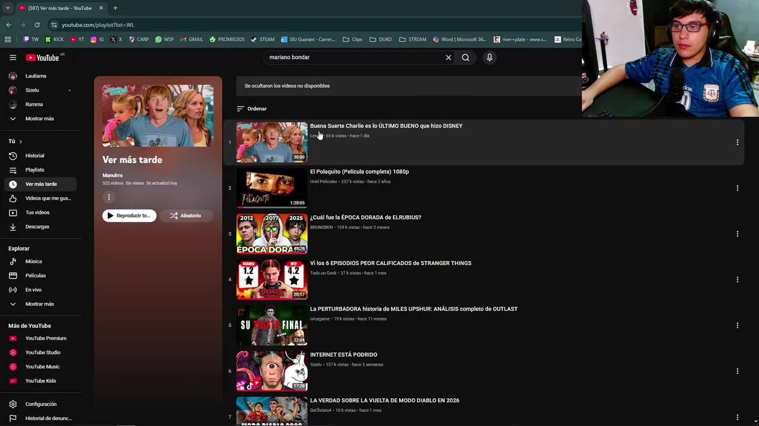The height and width of the screenshot is (426, 759).
Task: Click INTERNET ESTÁ PODRIDO video title
Action: tap(343, 354)
